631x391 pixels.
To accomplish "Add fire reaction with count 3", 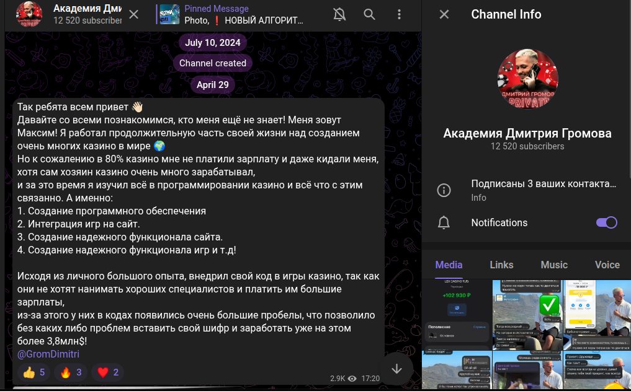I will [x=71, y=372].
